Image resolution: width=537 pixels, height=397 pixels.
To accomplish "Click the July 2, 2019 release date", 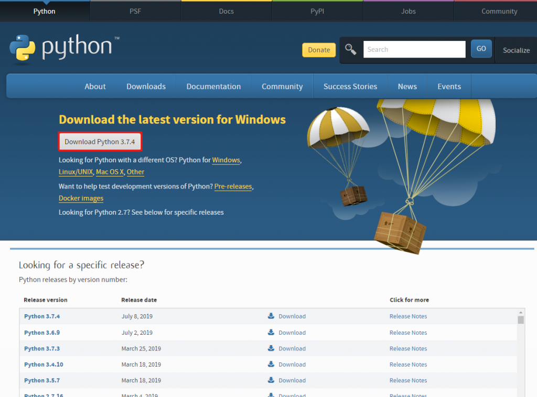I will 137,333.
